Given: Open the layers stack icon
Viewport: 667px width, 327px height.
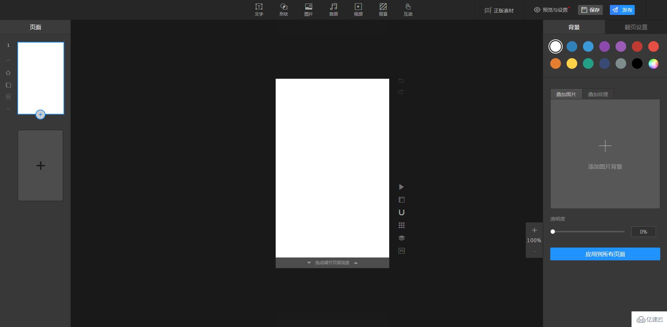Looking at the screenshot, I should (x=402, y=238).
